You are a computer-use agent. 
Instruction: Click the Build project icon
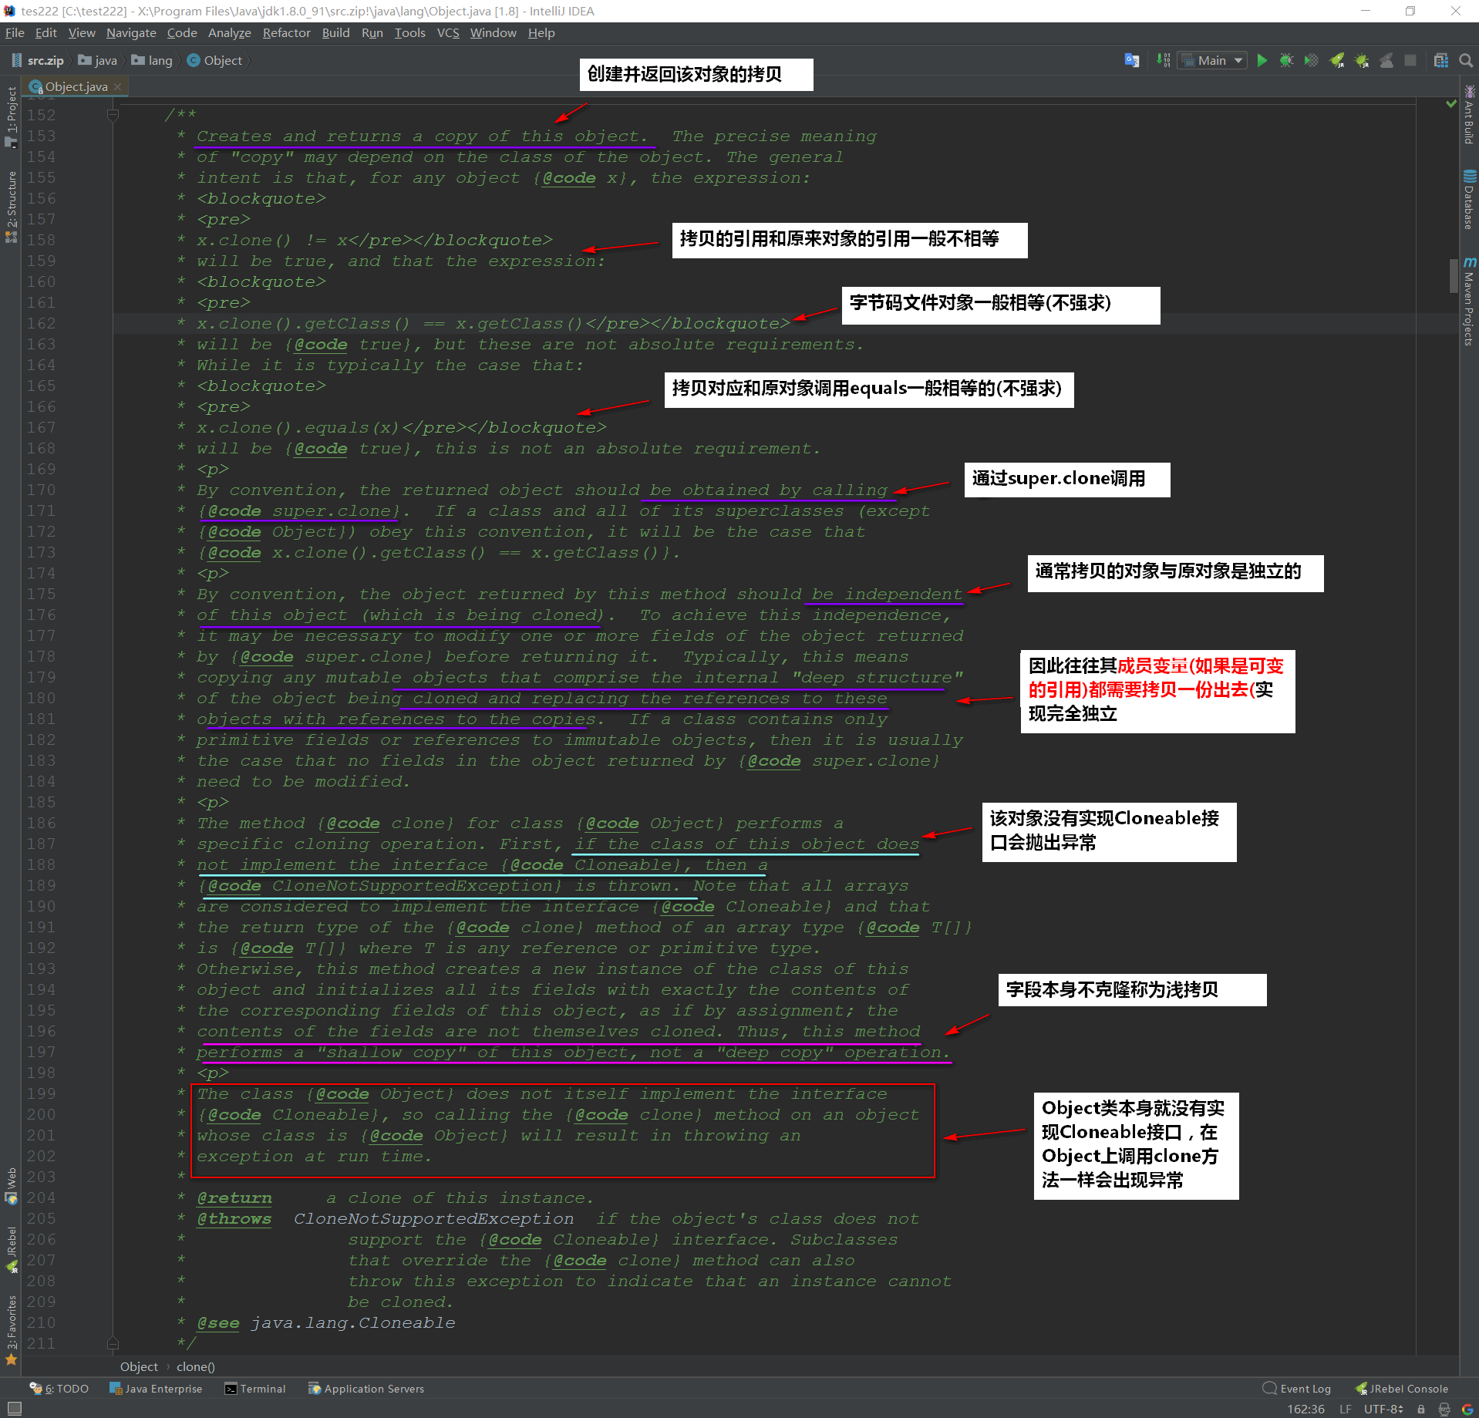(1163, 60)
